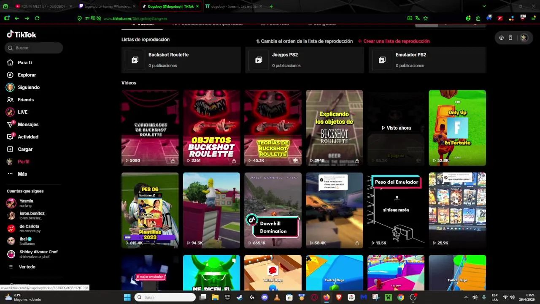Open Teorías de Buckshot Roulette video

click(273, 128)
